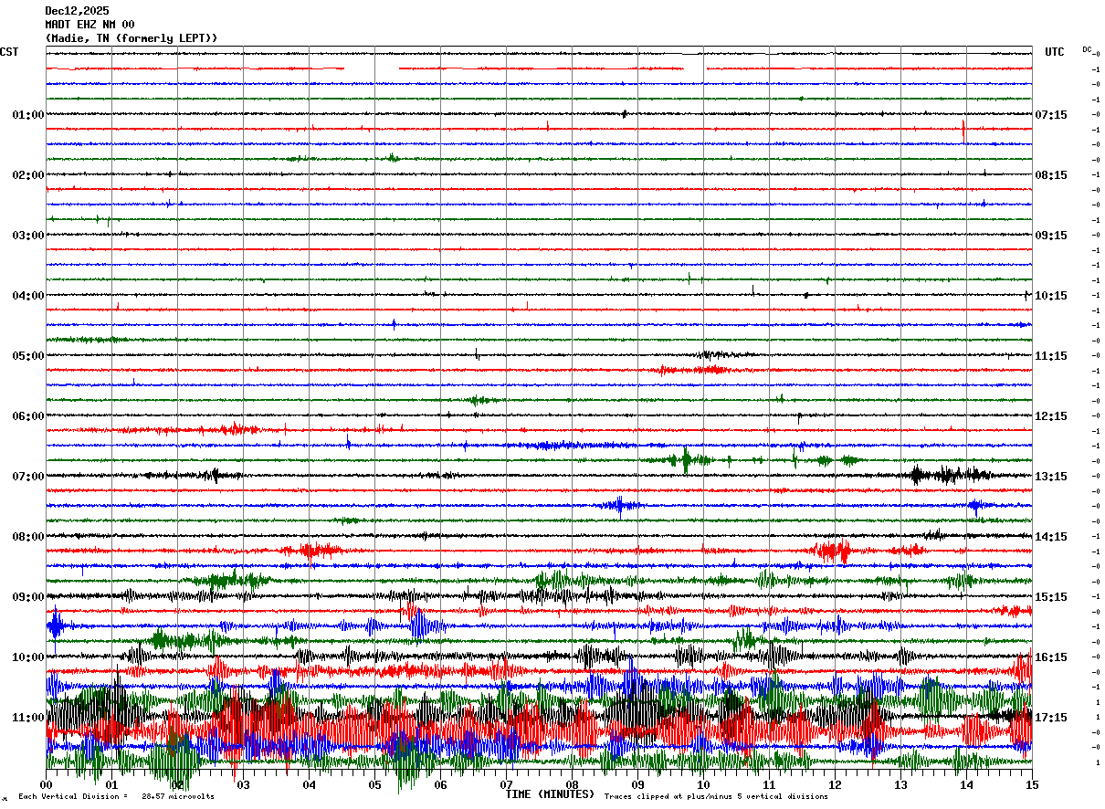Click the 11:15 UTC time label
Screen dimensions: 1105x809
(1051, 356)
